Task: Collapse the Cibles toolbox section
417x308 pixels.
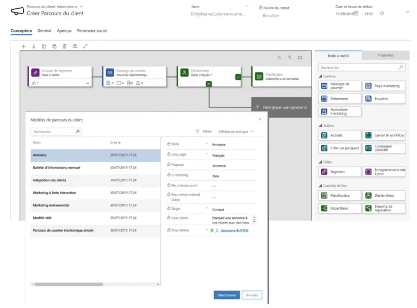Action: (320, 162)
